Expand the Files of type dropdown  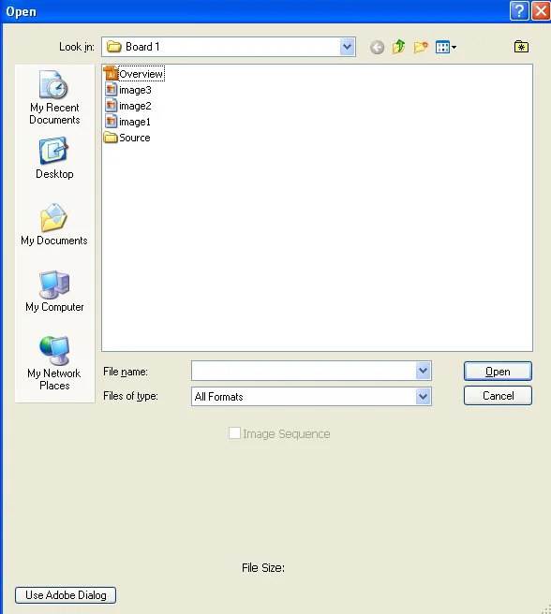tap(423, 396)
